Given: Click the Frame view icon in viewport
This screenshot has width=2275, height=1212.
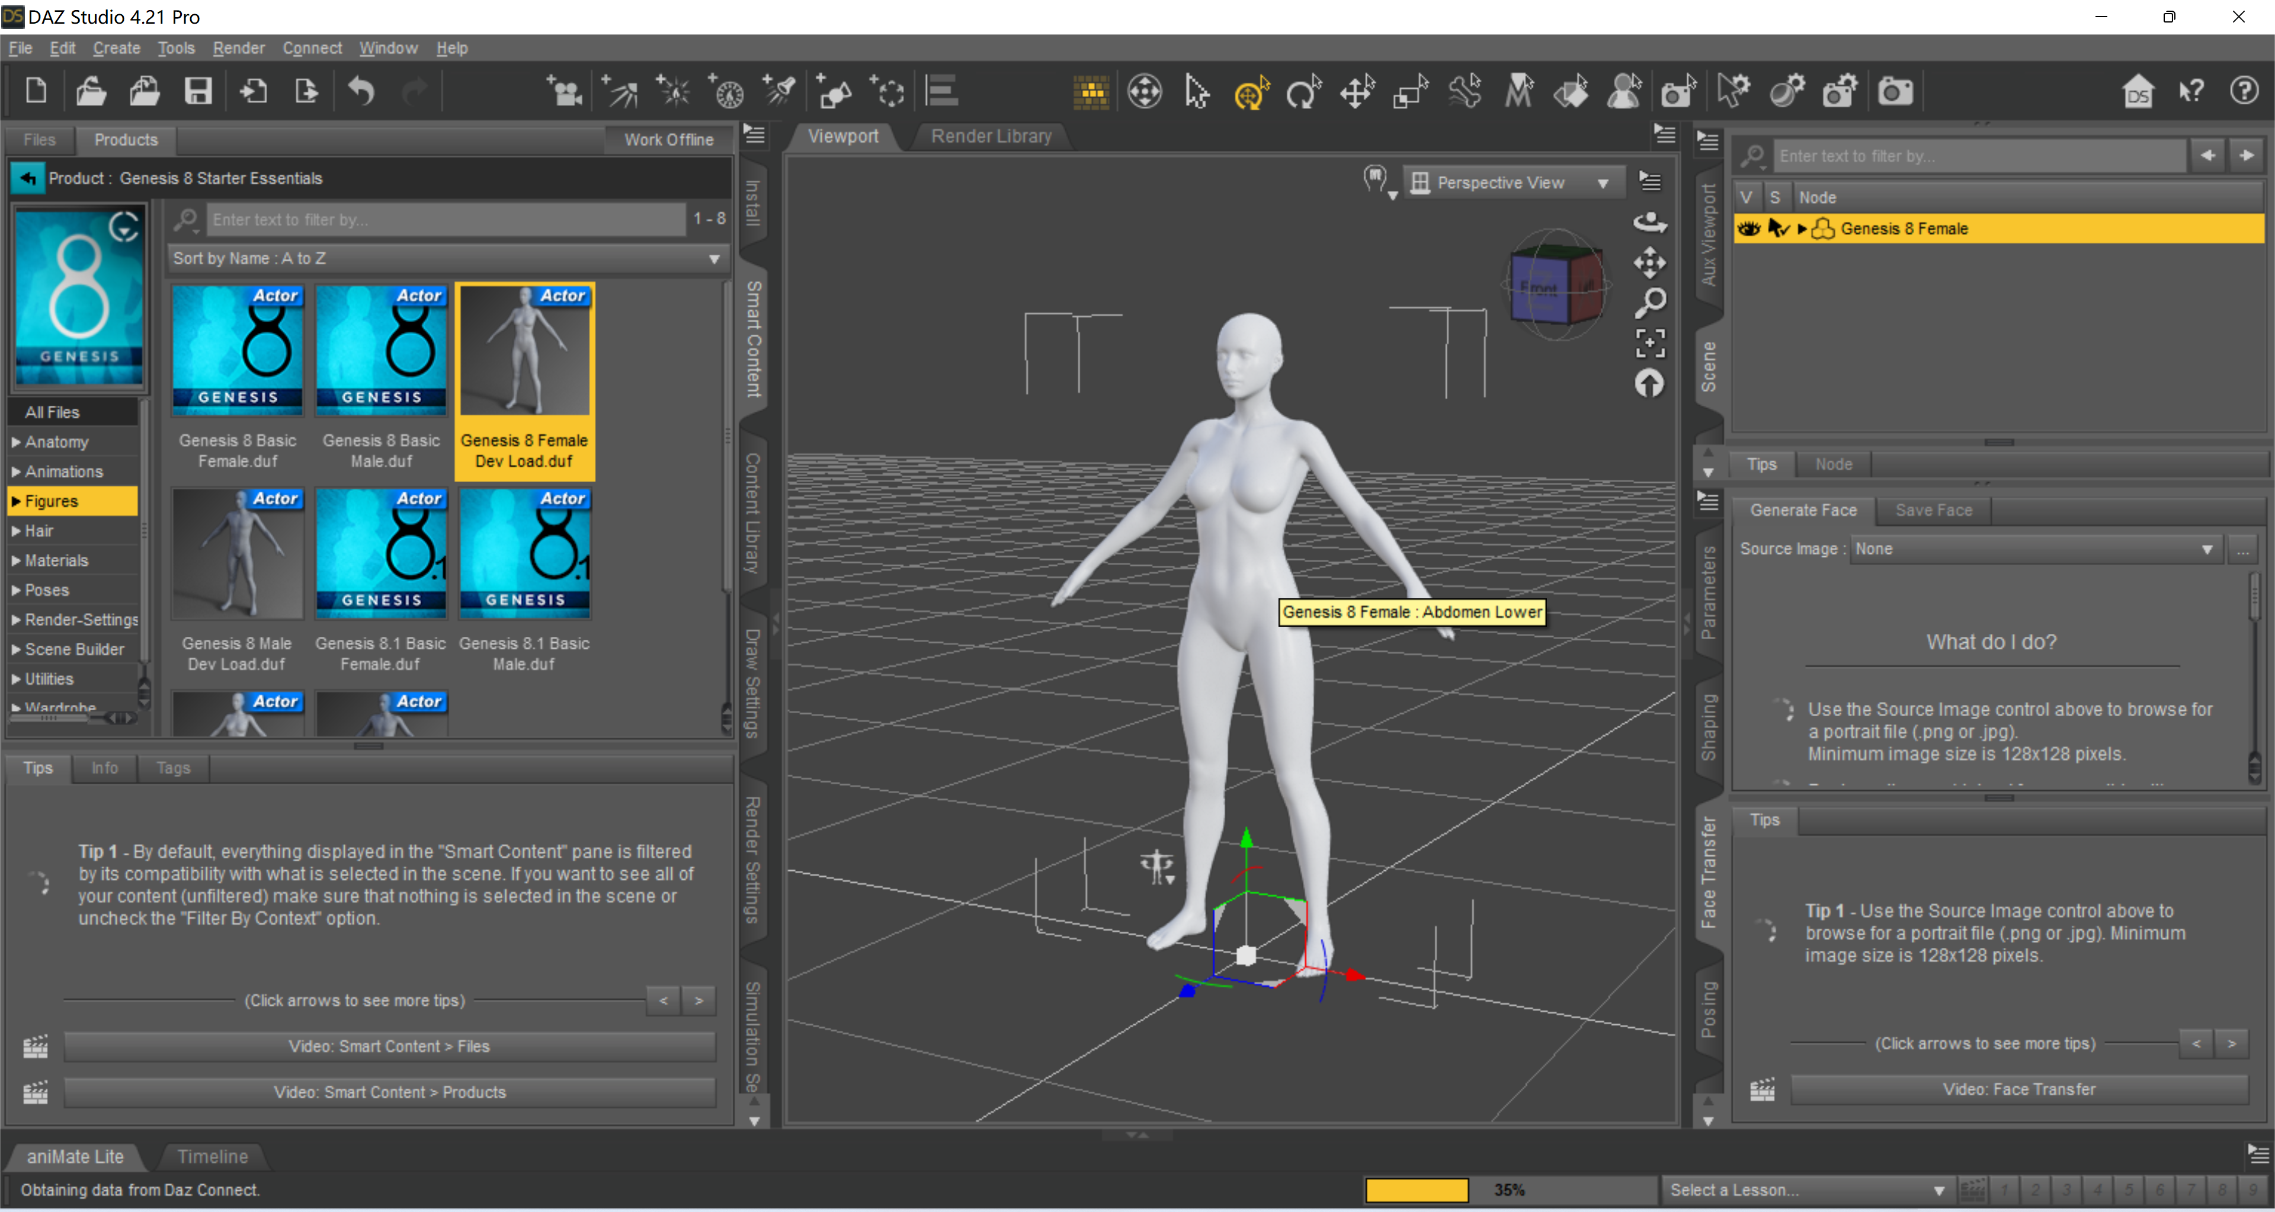Looking at the screenshot, I should click(x=1650, y=344).
